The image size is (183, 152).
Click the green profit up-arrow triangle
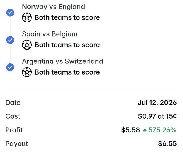(x=145, y=130)
